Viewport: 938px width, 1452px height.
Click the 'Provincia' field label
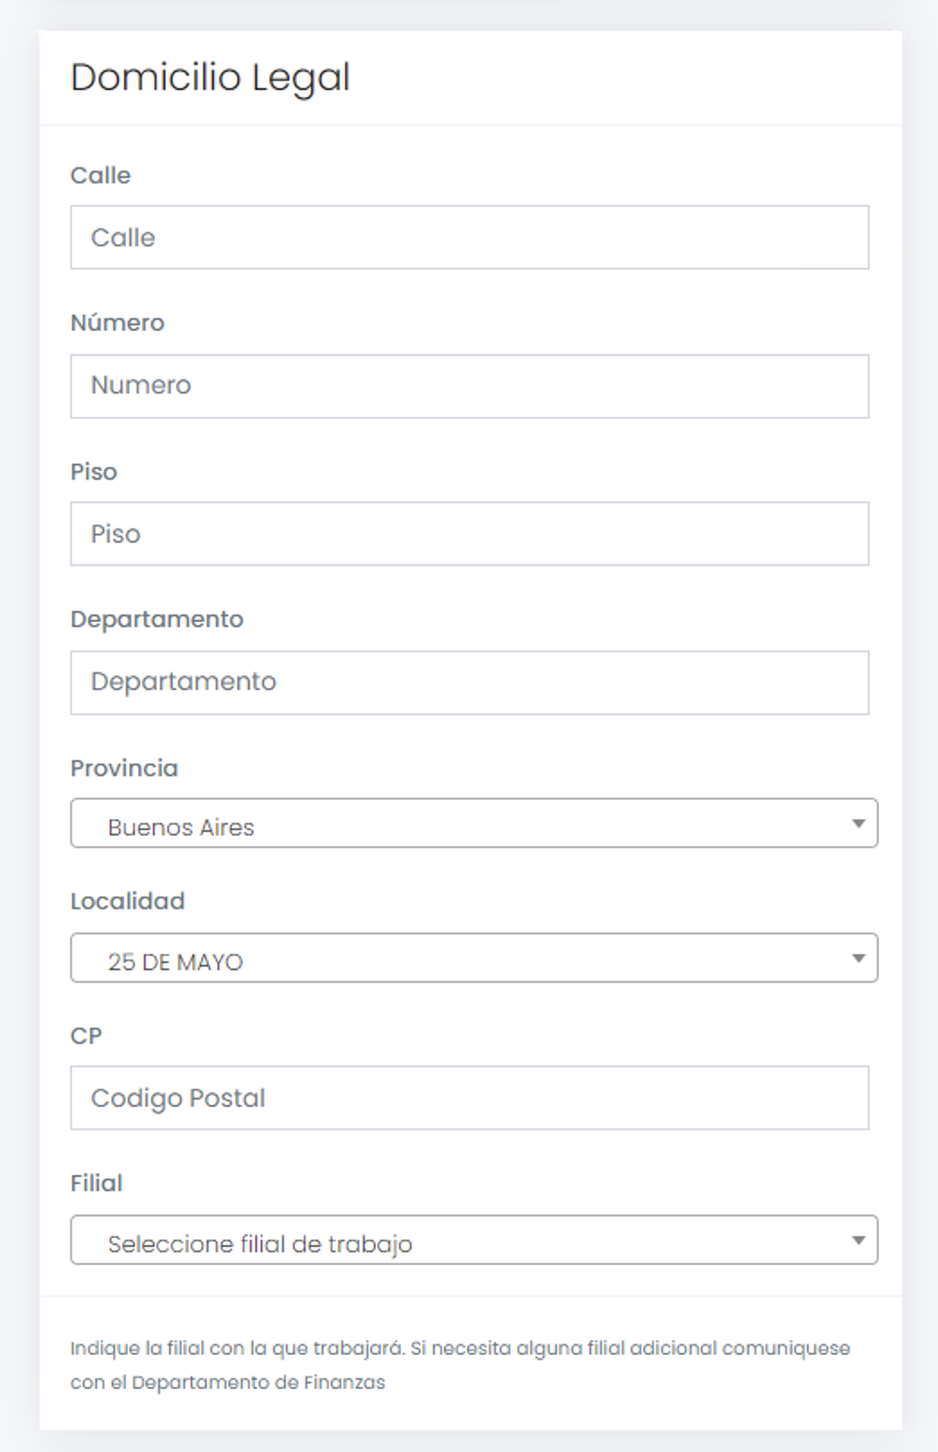coord(125,768)
